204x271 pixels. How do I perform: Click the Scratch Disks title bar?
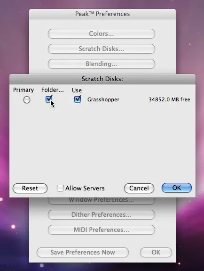pyautogui.click(x=102, y=79)
